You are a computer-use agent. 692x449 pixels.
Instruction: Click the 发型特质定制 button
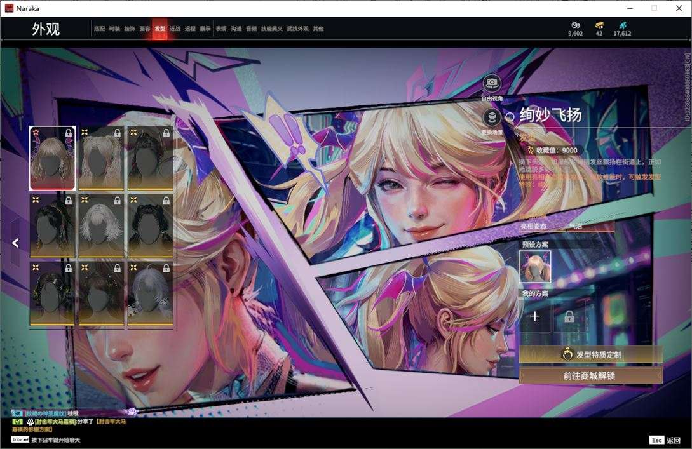(590, 354)
